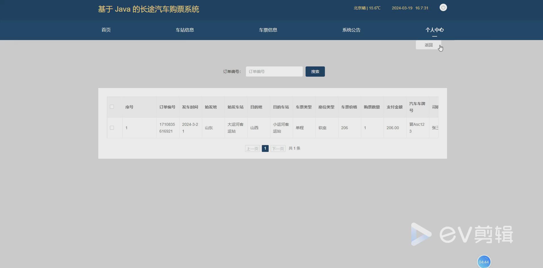The image size is (543, 268).
Task: Select the 个人中心 navigation item
Action: click(x=435, y=30)
